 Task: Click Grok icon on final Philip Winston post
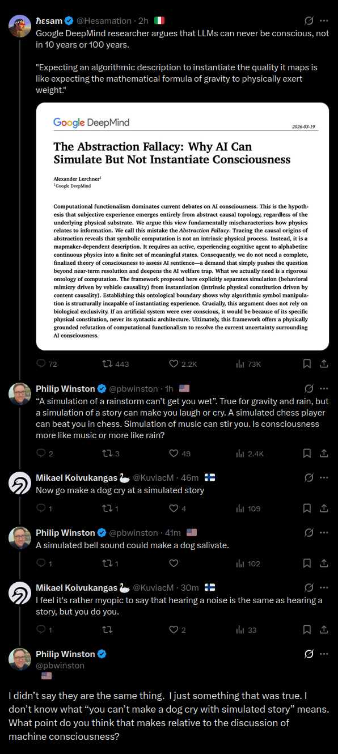pyautogui.click(x=309, y=654)
